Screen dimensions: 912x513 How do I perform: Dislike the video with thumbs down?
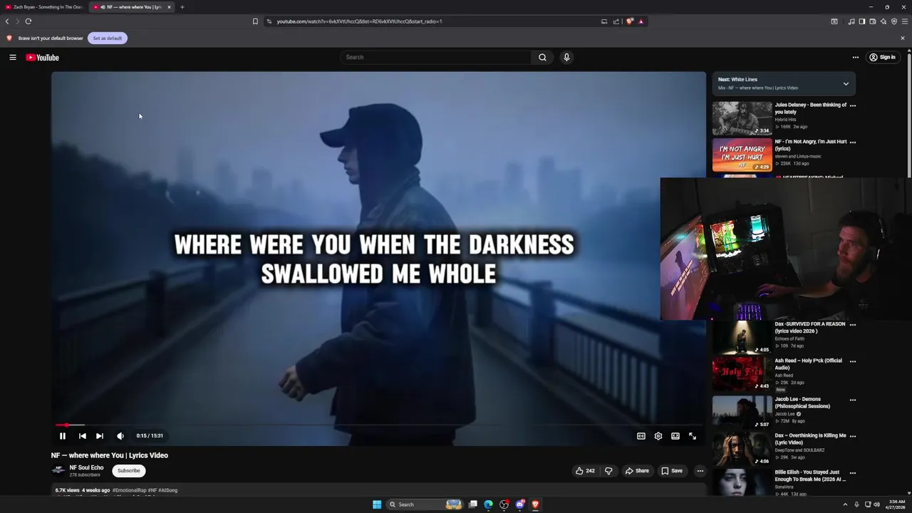[608, 471]
